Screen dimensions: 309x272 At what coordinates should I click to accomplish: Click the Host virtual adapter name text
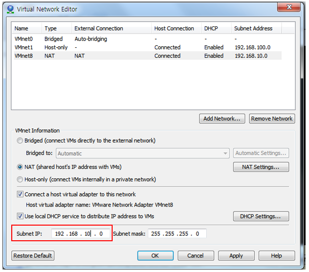(99, 205)
